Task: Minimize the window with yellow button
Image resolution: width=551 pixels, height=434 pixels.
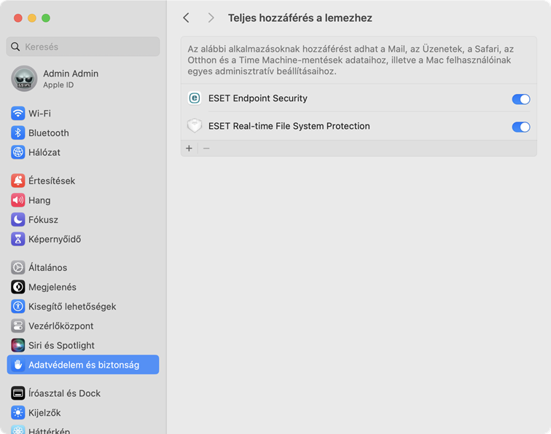Action: (x=32, y=18)
